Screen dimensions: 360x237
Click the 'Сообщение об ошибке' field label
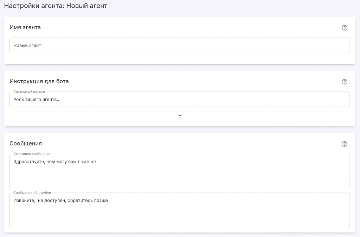(x=32, y=193)
